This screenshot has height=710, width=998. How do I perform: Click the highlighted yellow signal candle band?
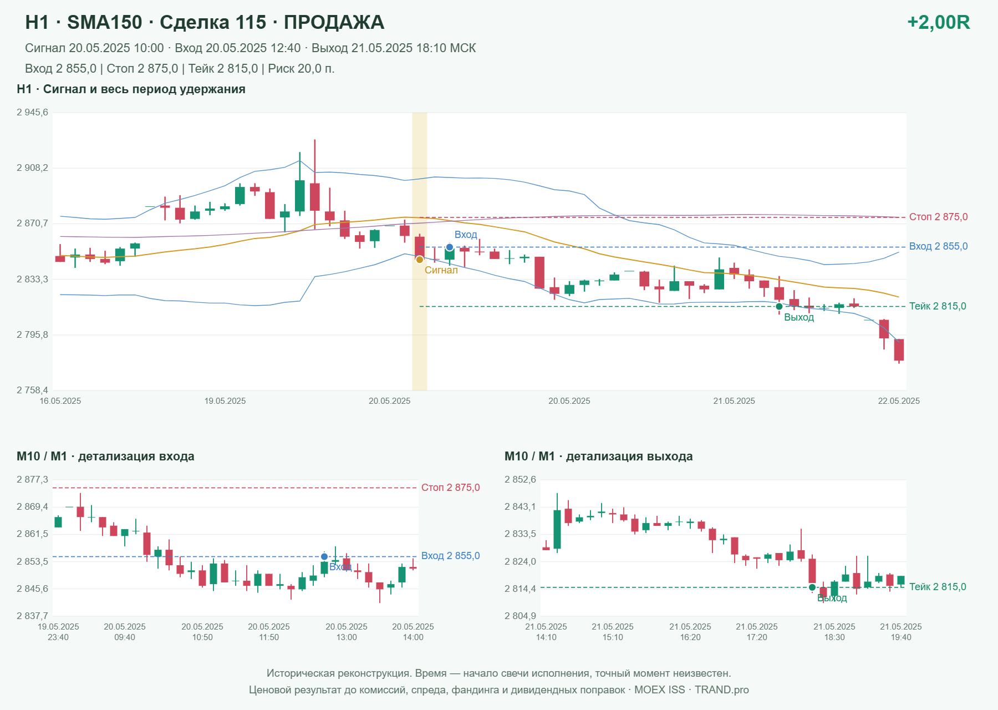420,251
